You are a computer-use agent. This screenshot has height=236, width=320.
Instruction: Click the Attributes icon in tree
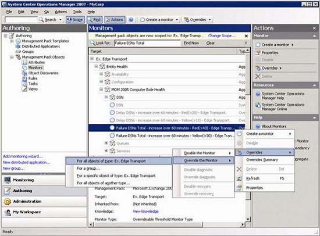24,62
